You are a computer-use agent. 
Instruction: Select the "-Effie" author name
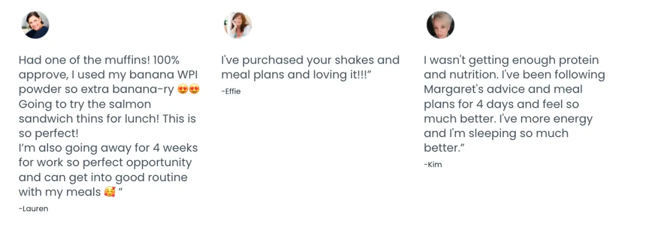(x=231, y=91)
